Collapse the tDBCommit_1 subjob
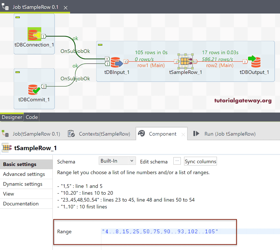The width and height of the screenshot is (280, 250). tap(18, 72)
